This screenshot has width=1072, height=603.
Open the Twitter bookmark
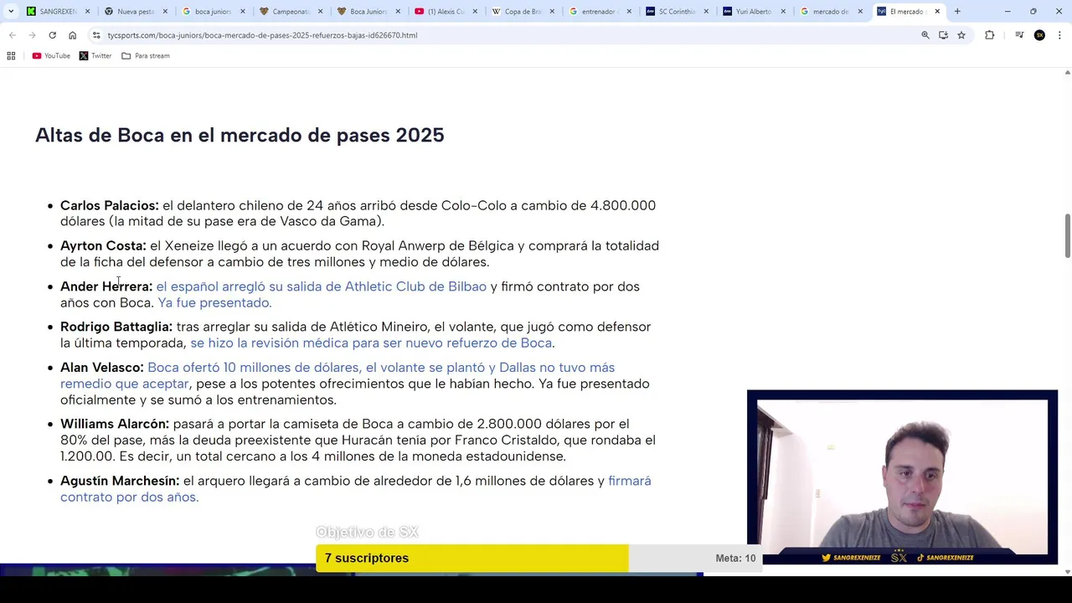[95, 56]
